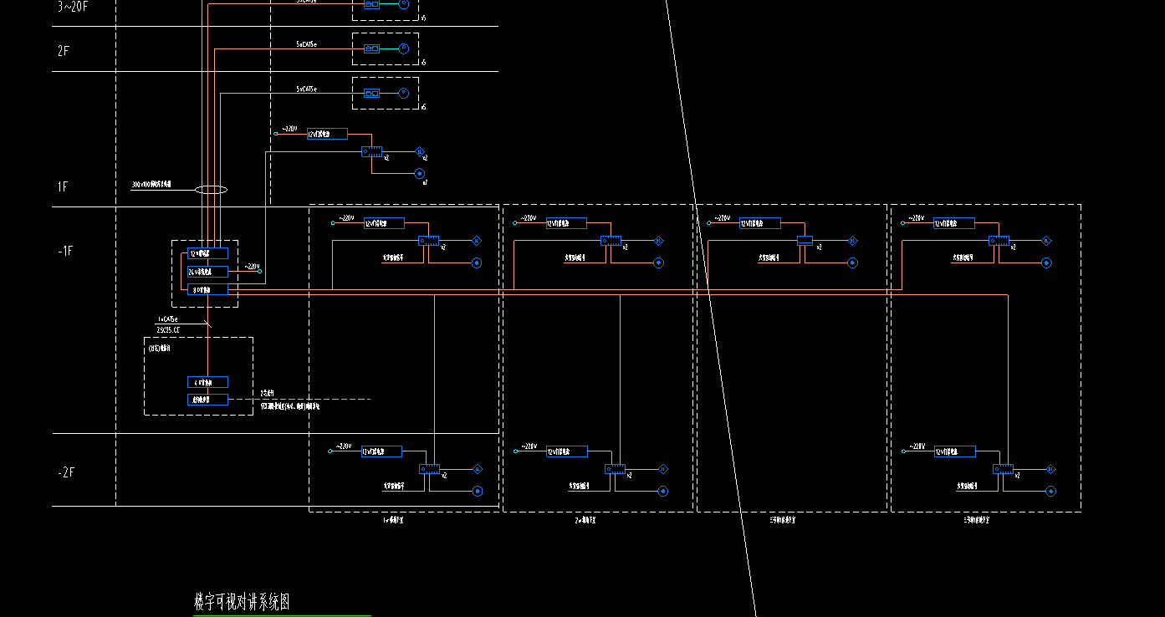Image resolution: width=1165 pixels, height=617 pixels.
Task: Pick the diamond symbol in first -2F zone
Action: (478, 469)
